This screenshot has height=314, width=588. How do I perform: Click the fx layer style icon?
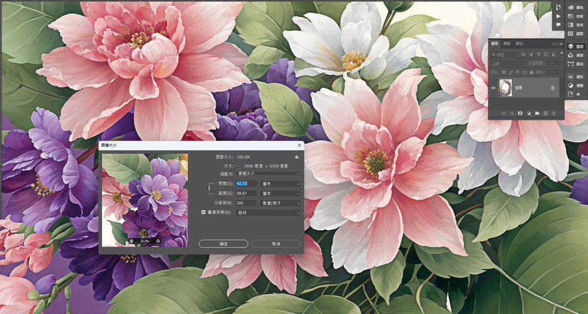pyautogui.click(x=512, y=113)
